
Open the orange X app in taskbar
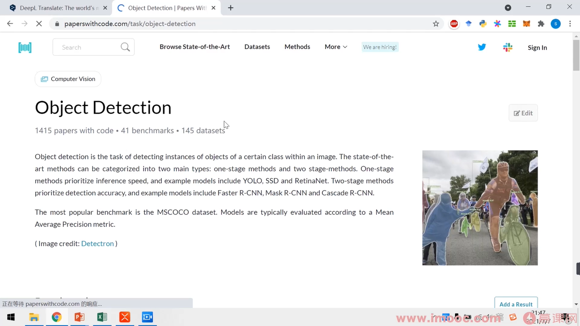[124, 317]
